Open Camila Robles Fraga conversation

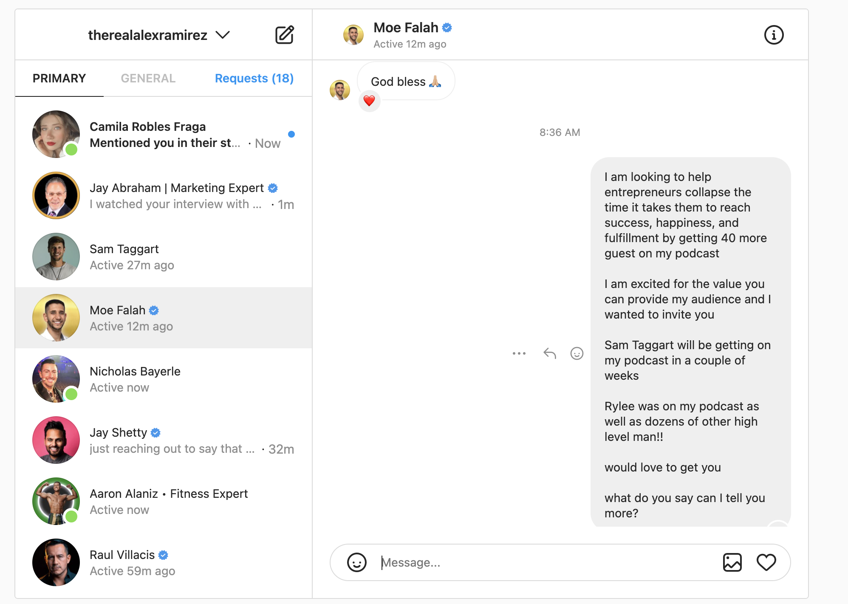coord(164,134)
